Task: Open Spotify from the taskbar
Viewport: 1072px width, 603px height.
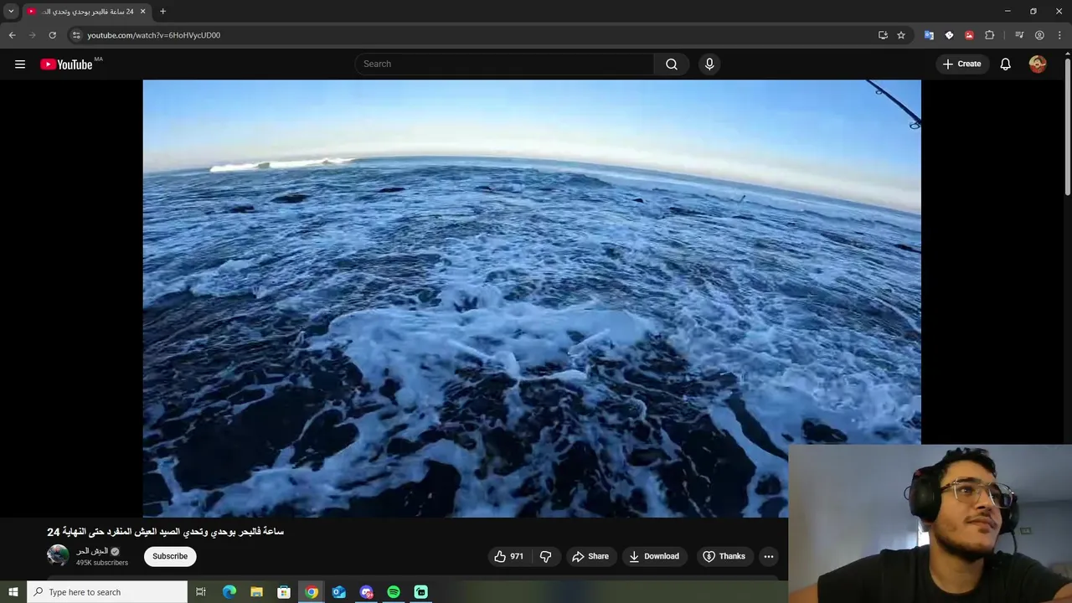Action: point(394,592)
